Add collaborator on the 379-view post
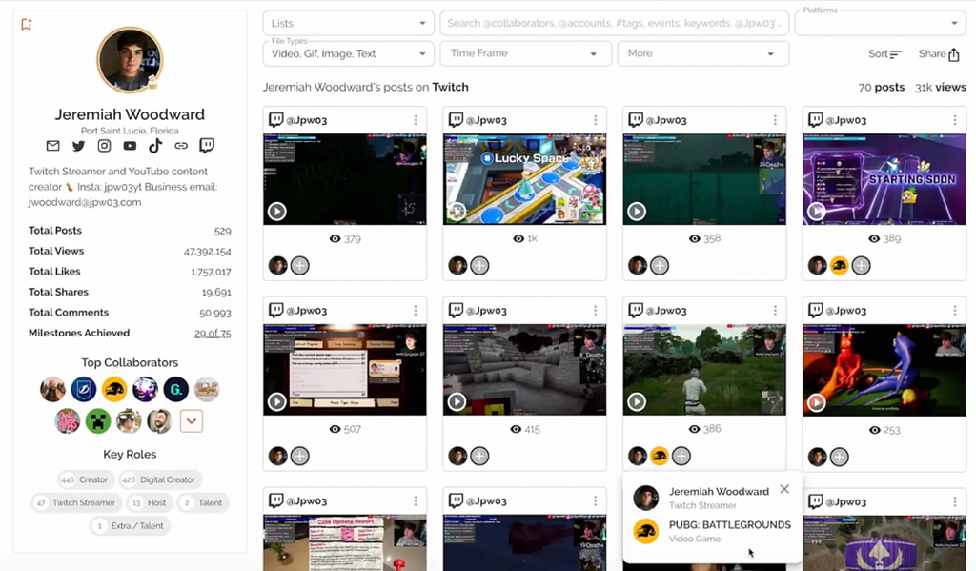Screen dimensions: 976x571 [300, 266]
